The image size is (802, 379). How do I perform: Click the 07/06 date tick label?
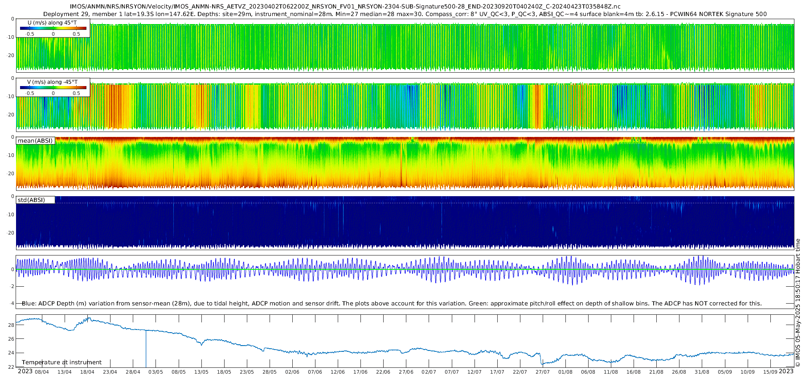pyautogui.click(x=315, y=372)
